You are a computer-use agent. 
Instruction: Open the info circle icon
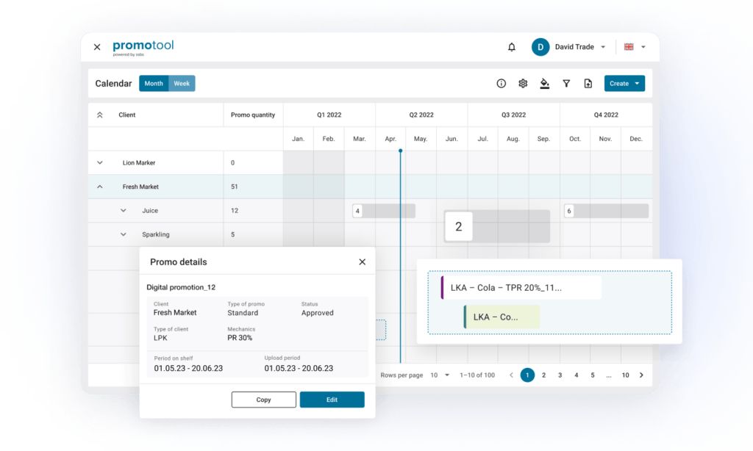click(502, 84)
